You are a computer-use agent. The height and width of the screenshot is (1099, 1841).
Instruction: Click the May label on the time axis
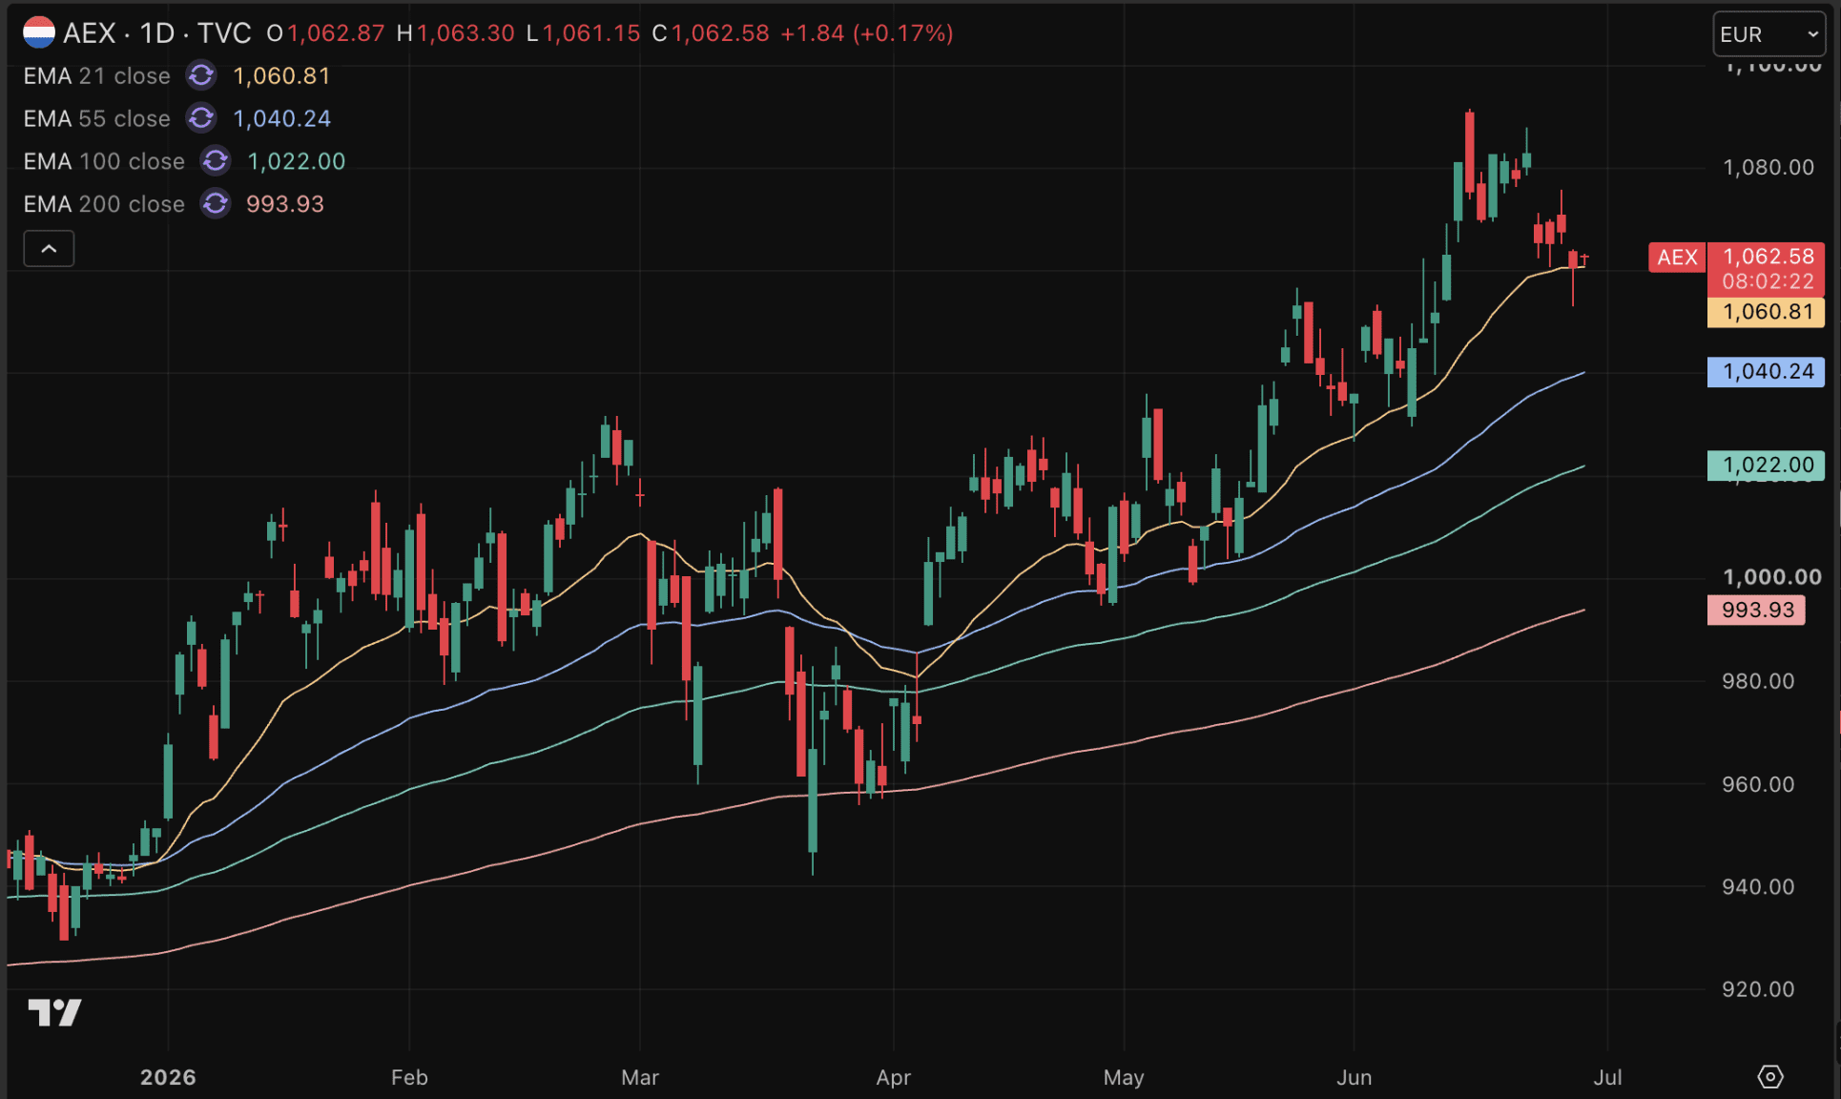coord(1124,1078)
